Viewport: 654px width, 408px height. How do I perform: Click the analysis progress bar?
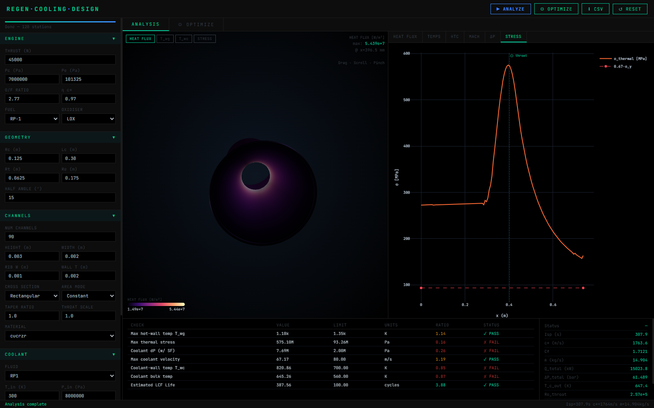click(60, 22)
